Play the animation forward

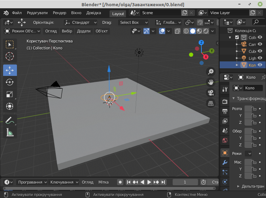point(149,182)
